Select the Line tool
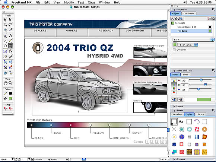 click(5, 41)
